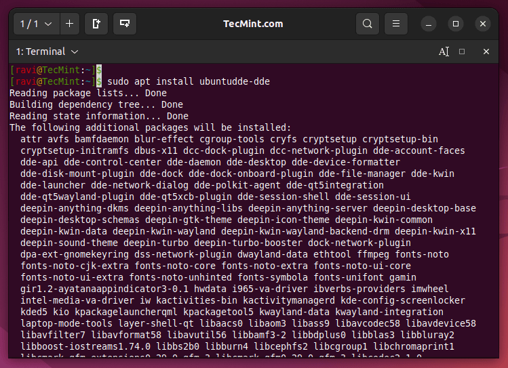This screenshot has height=368, width=508.
Task: Click package name 'libchromaprint1'
Action: (414, 346)
